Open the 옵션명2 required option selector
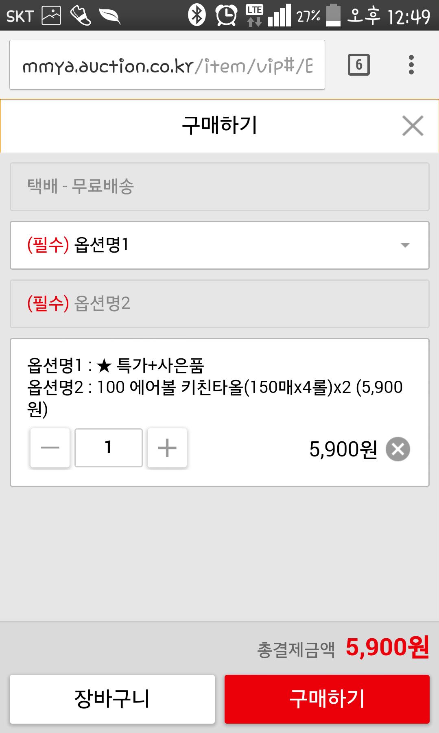The width and height of the screenshot is (439, 733). (x=220, y=303)
